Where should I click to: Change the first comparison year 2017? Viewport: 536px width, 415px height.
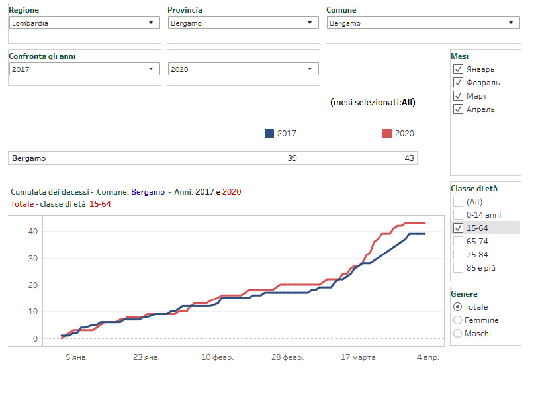coord(84,69)
